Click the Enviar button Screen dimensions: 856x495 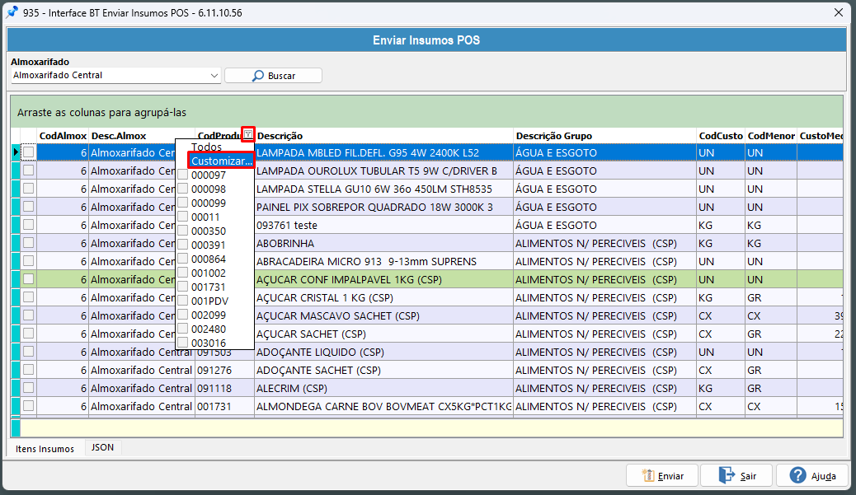[x=662, y=476]
